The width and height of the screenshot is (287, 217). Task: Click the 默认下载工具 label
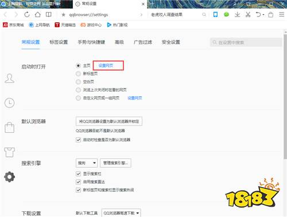point(87,213)
